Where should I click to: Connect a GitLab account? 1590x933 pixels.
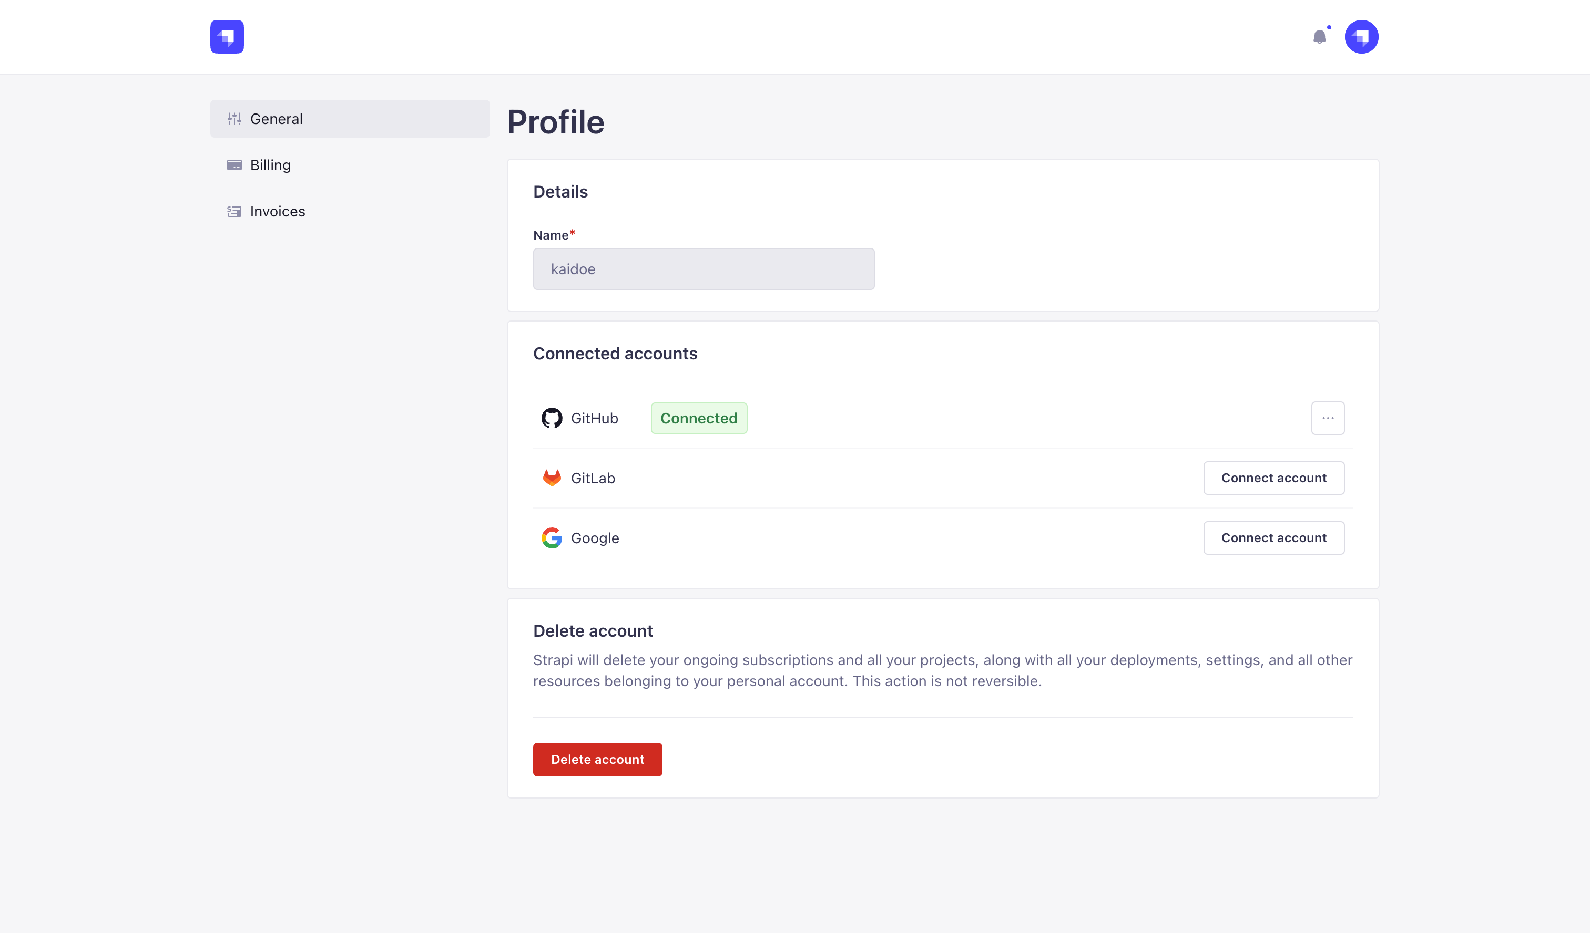point(1273,478)
